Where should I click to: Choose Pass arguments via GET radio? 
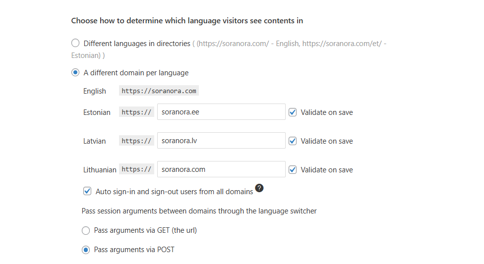(86, 230)
